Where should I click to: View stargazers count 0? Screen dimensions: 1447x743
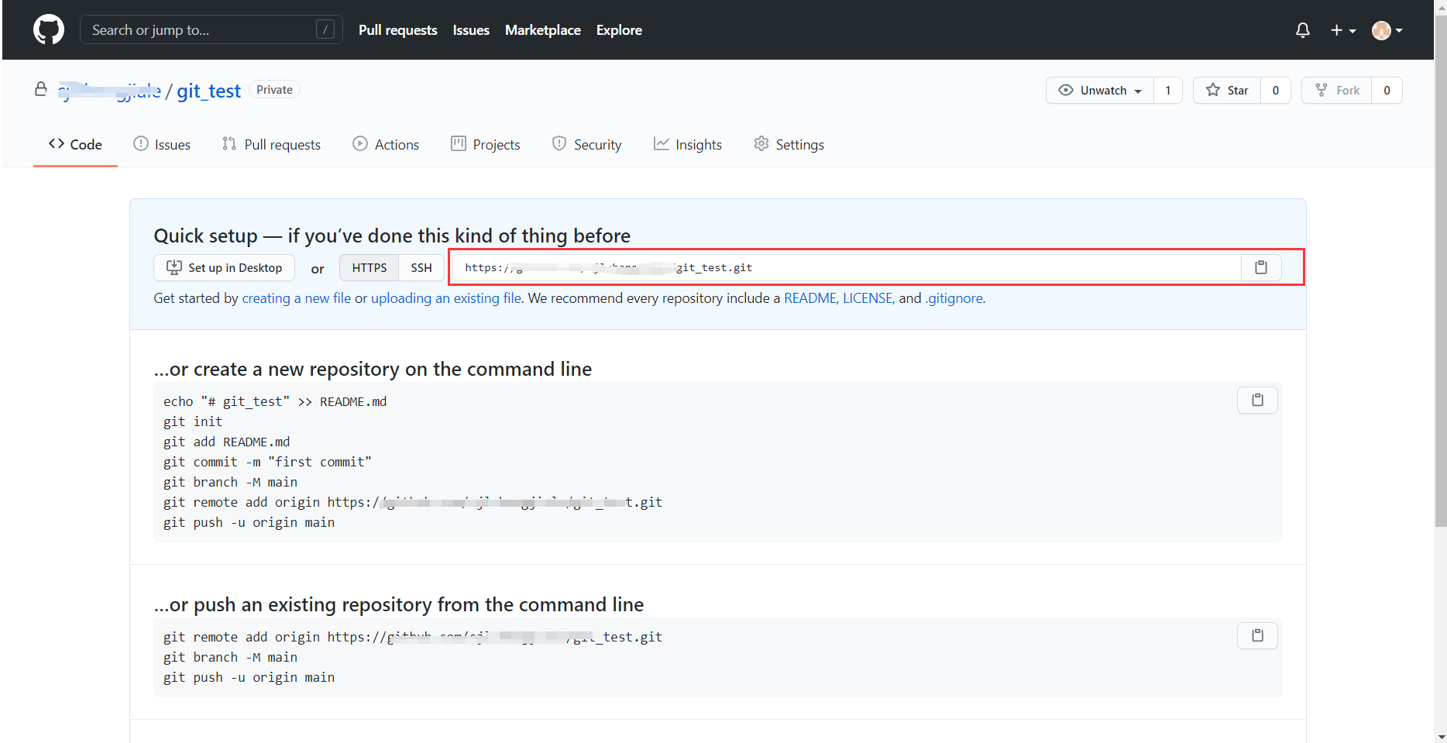tap(1276, 91)
